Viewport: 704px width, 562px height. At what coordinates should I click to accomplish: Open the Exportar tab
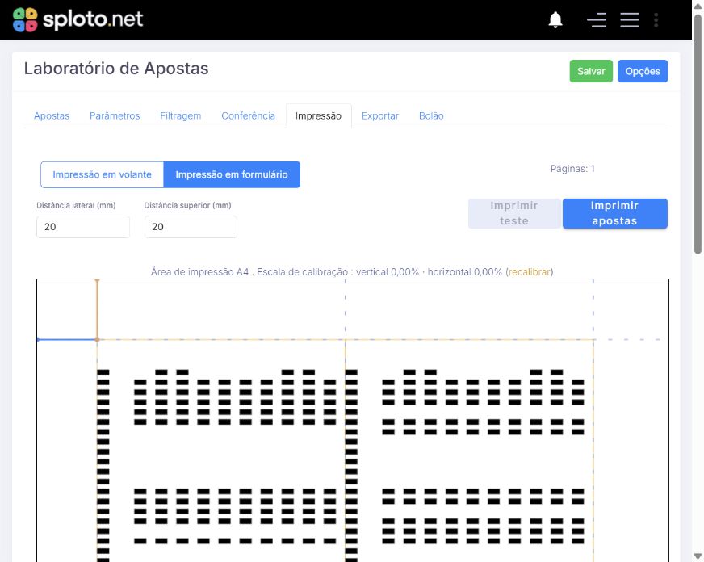coord(379,115)
